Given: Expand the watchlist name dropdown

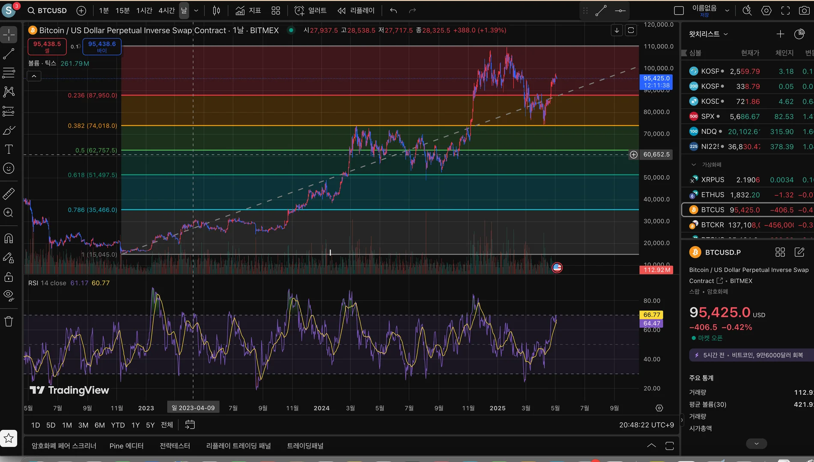Looking at the screenshot, I should pyautogui.click(x=725, y=34).
